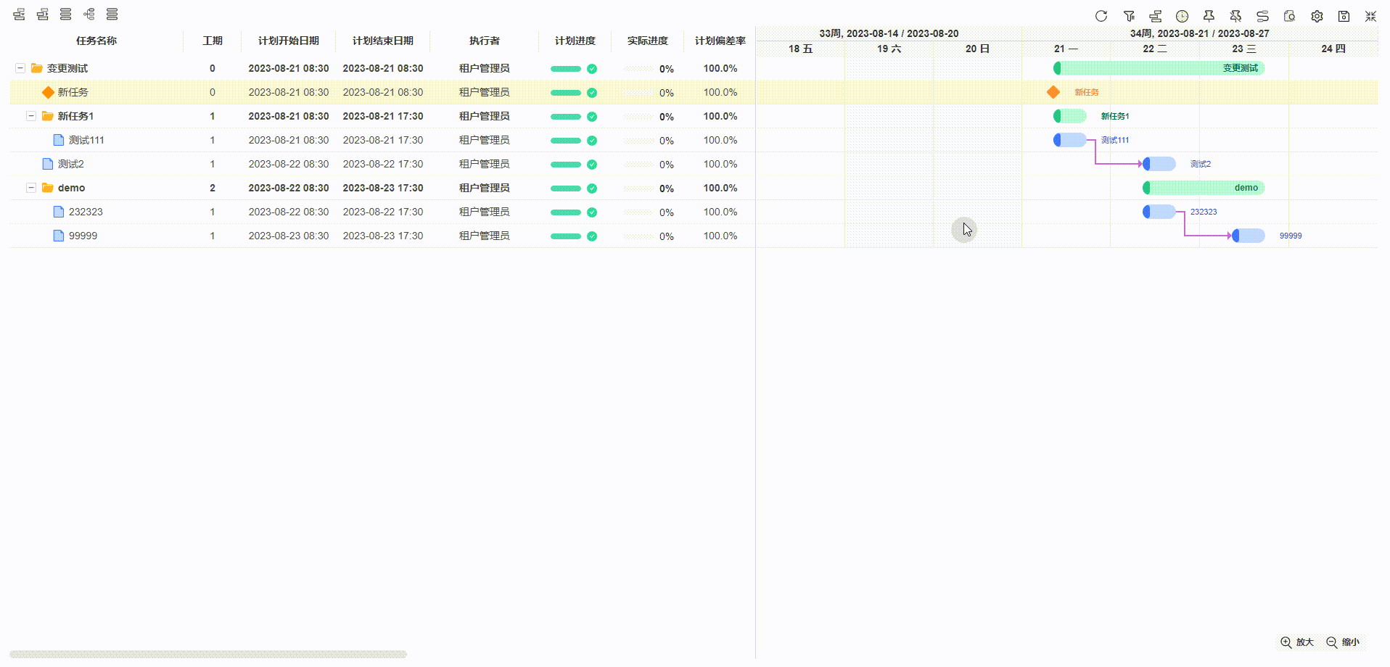Click the horizontal scrollbar under the task grid
The image size is (1390, 667).
[208, 654]
